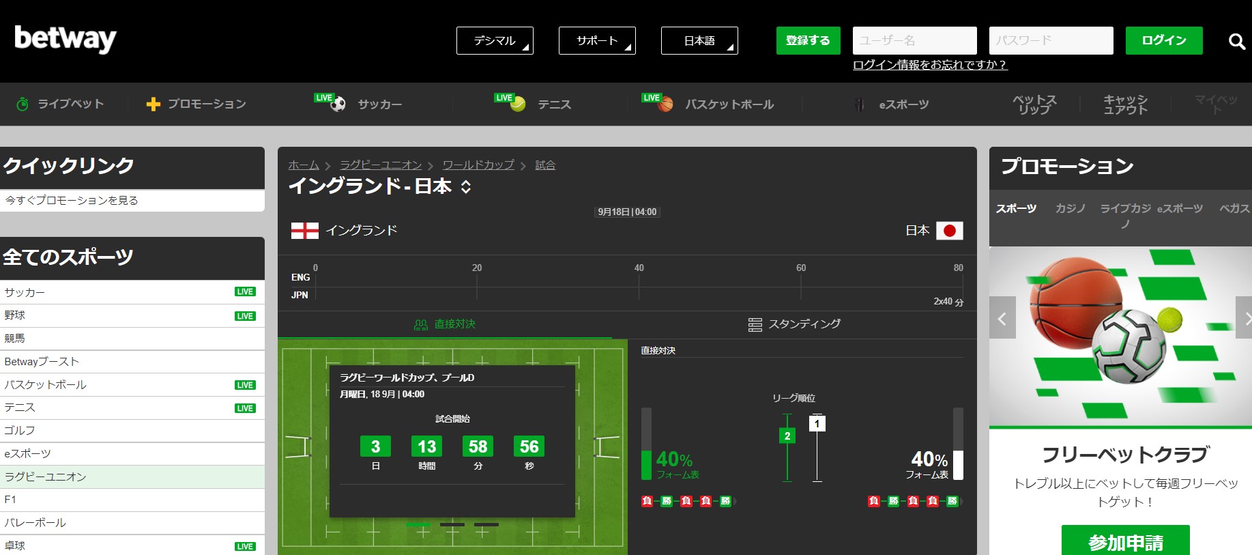Click the promotion plus icon

click(154, 104)
